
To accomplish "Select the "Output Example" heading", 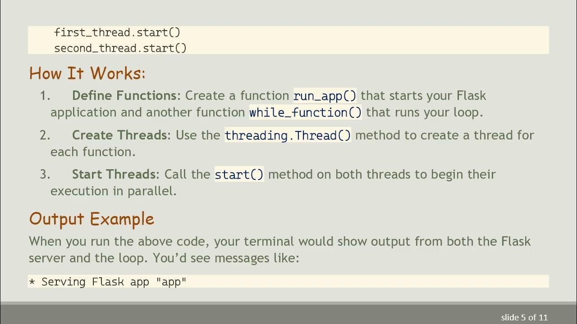I will coord(92,219).
